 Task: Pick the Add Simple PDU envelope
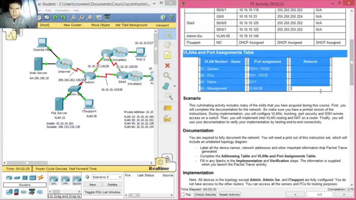click(167, 108)
